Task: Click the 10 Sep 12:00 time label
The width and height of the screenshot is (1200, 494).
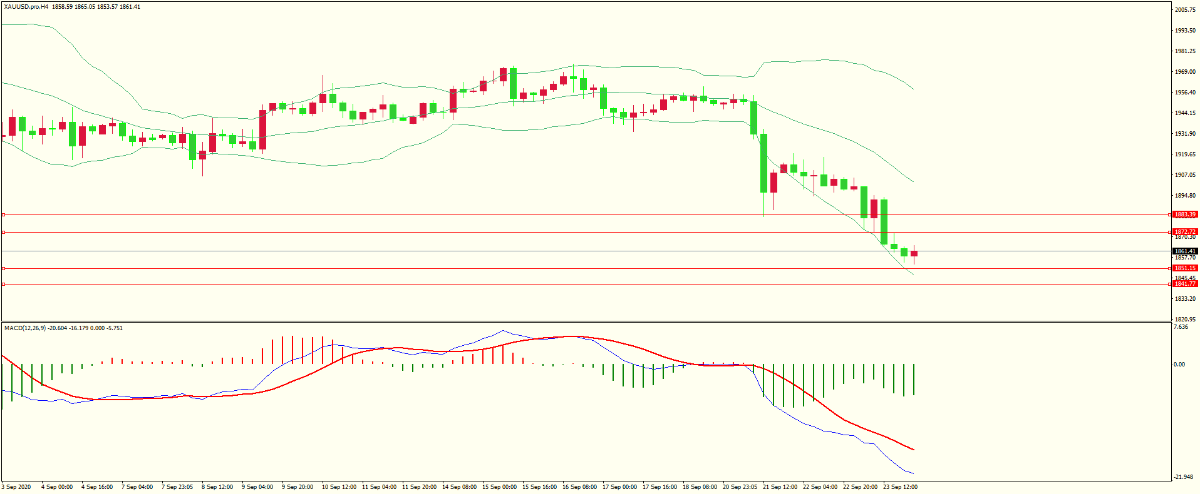Action: point(339,487)
